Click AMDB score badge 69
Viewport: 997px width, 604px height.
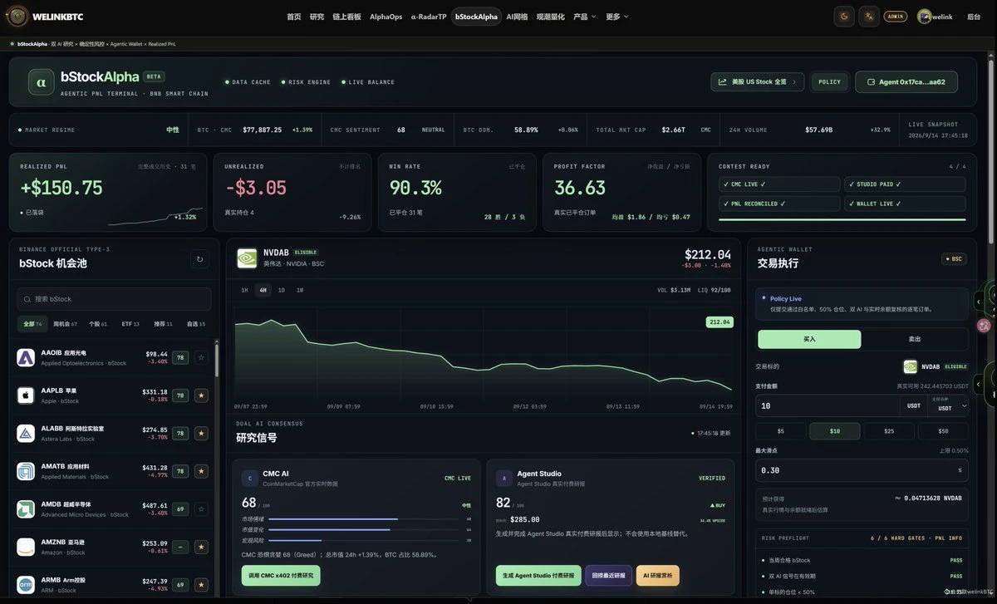pyautogui.click(x=180, y=509)
